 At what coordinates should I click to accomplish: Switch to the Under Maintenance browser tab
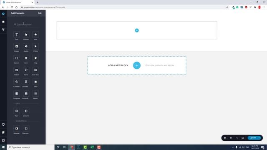(17, 2)
